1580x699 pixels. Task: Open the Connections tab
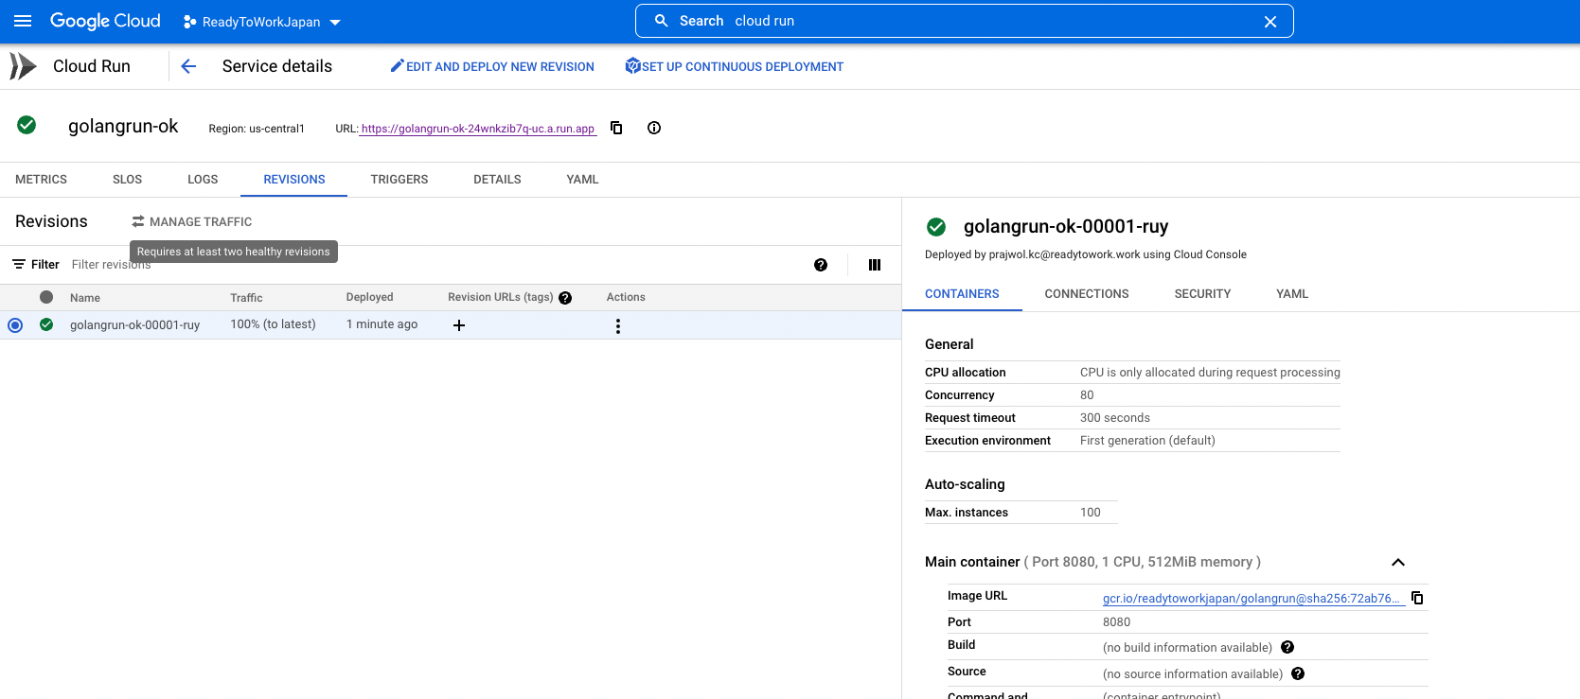click(x=1087, y=294)
